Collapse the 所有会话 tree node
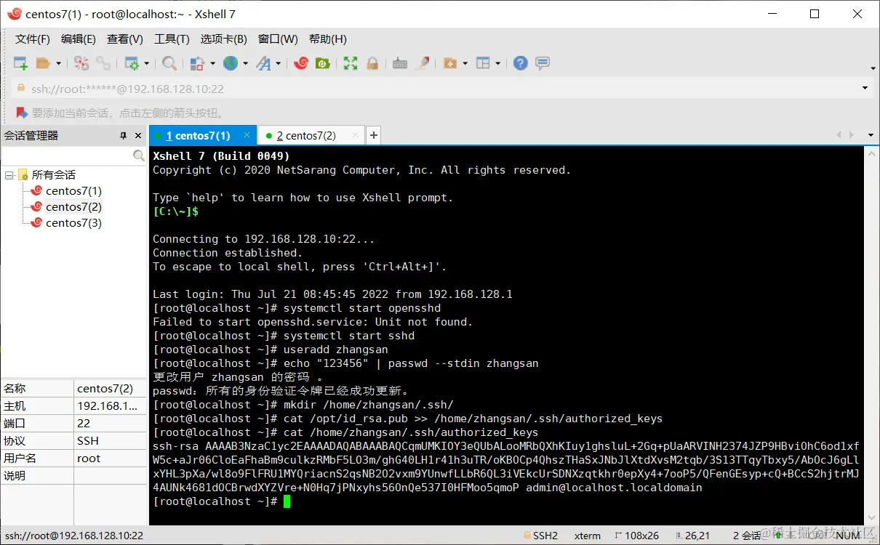The height and width of the screenshot is (545, 880). (x=9, y=175)
